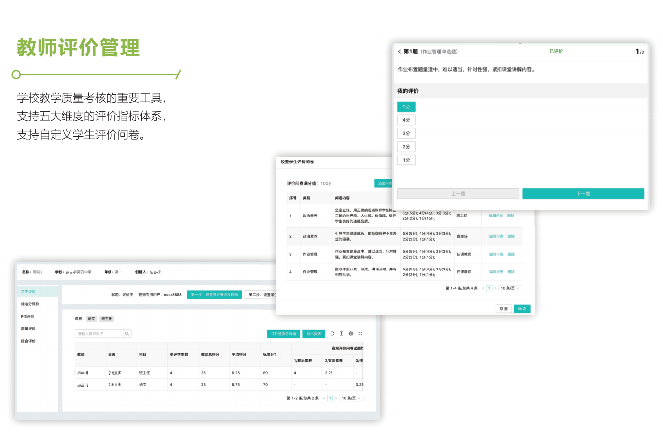Image resolution: width=663 pixels, height=432 pixels.
Task: Select the 语文 course tag
Action: click(x=91, y=319)
